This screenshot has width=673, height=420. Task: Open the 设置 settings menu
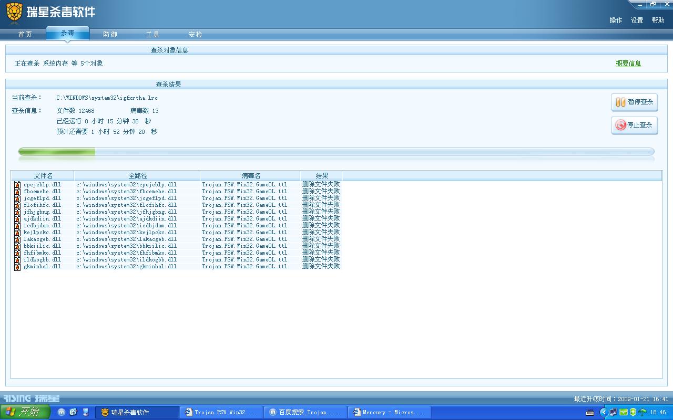pos(637,20)
